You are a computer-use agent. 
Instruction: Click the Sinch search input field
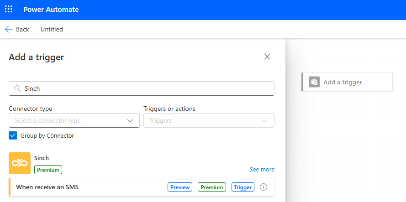(x=142, y=88)
